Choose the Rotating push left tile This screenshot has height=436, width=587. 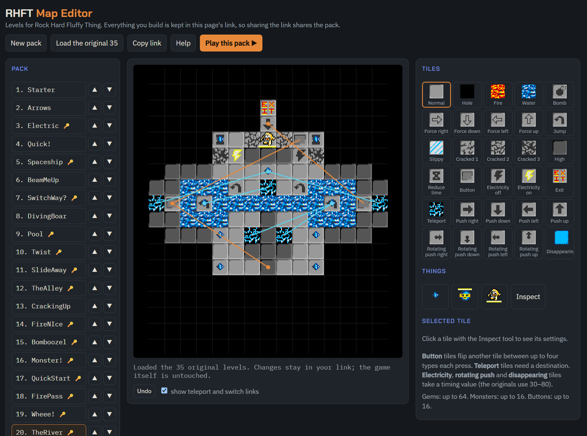click(498, 243)
